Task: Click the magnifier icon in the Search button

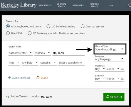Action: 108,97
